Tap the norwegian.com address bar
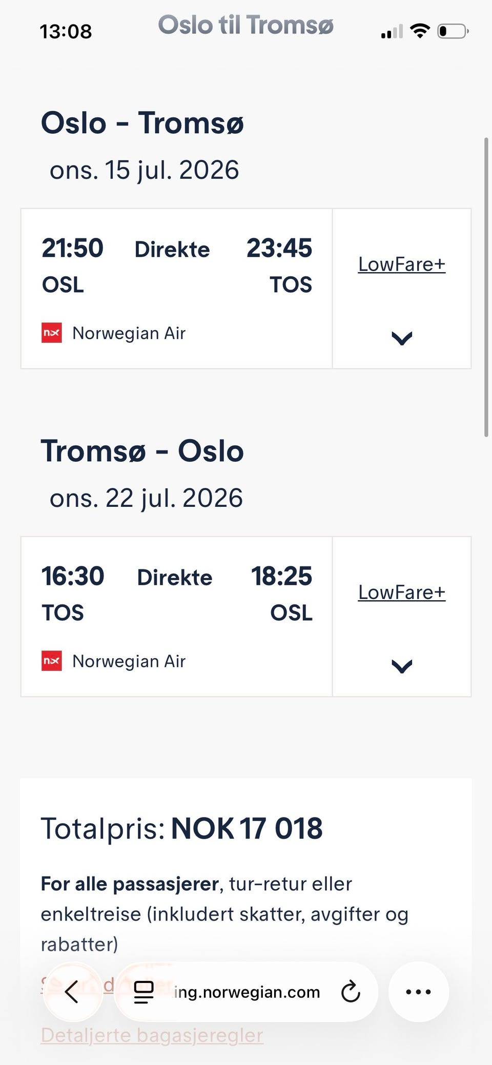Image resolution: width=492 pixels, height=1065 pixels. point(246,992)
